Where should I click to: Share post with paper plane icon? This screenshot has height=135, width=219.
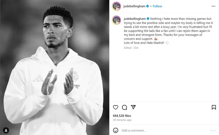133,107
